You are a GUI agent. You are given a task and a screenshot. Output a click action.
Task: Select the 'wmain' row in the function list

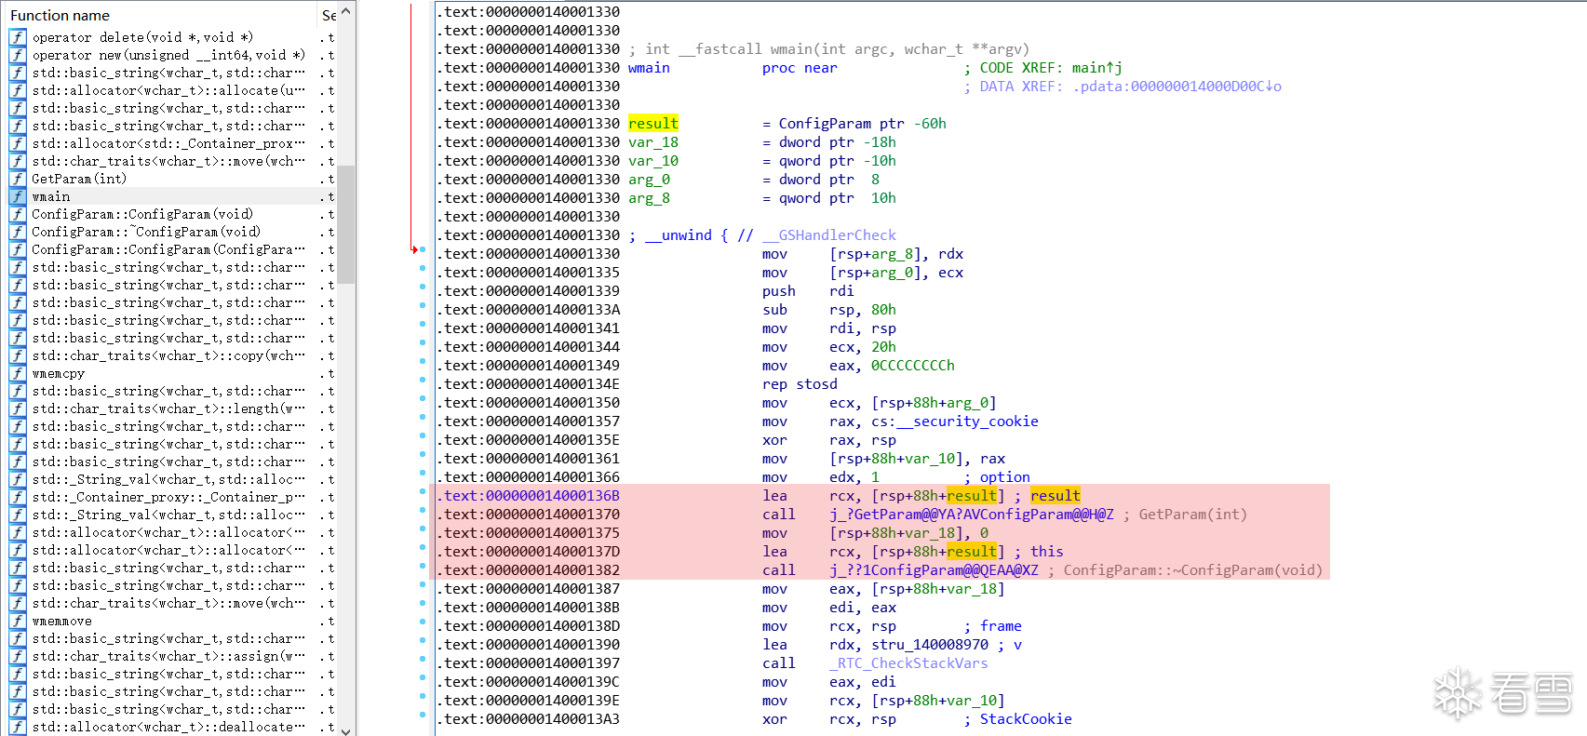172,196
